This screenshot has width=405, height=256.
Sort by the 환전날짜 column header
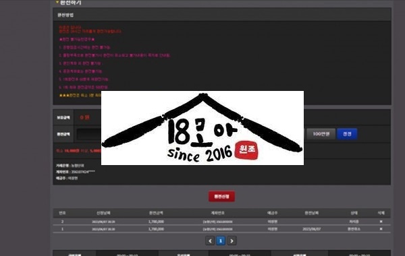coord(311,213)
